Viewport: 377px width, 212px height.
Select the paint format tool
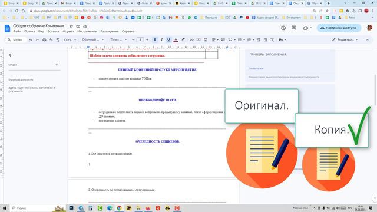point(58,40)
